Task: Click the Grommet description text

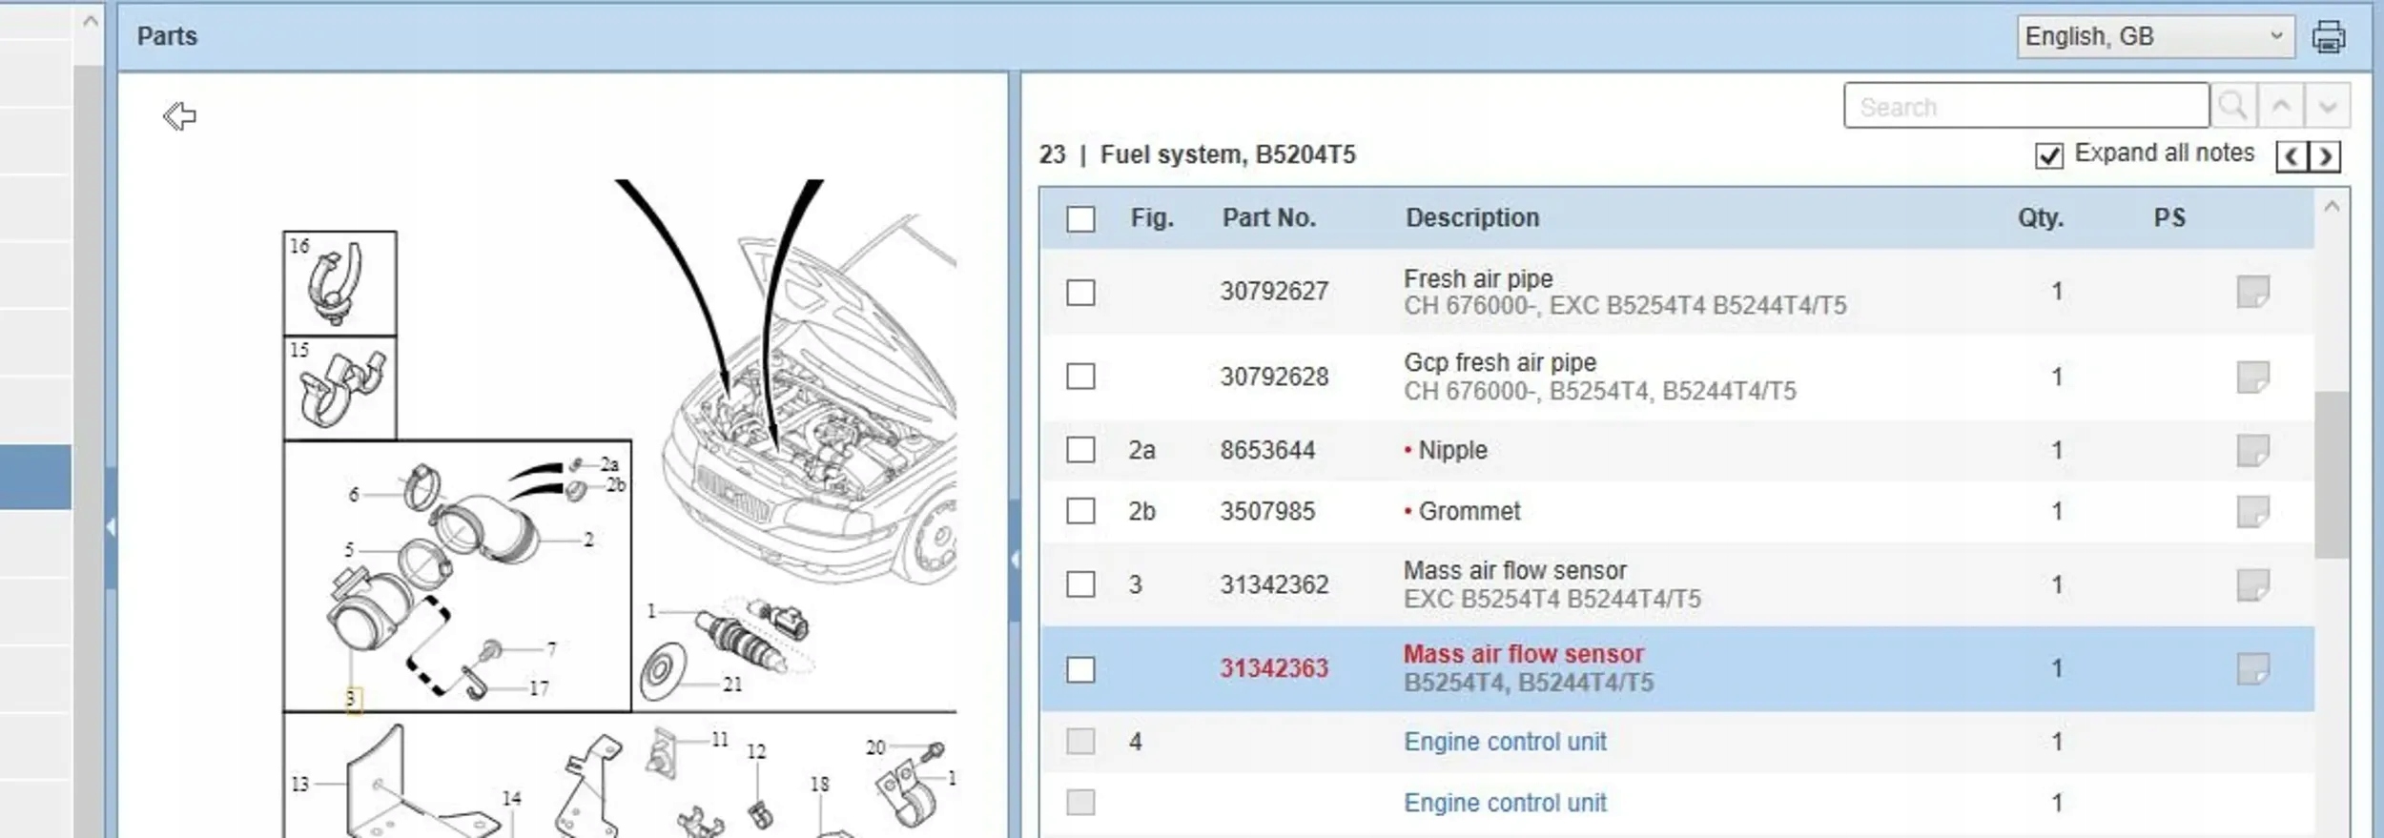Action: pos(1469,512)
